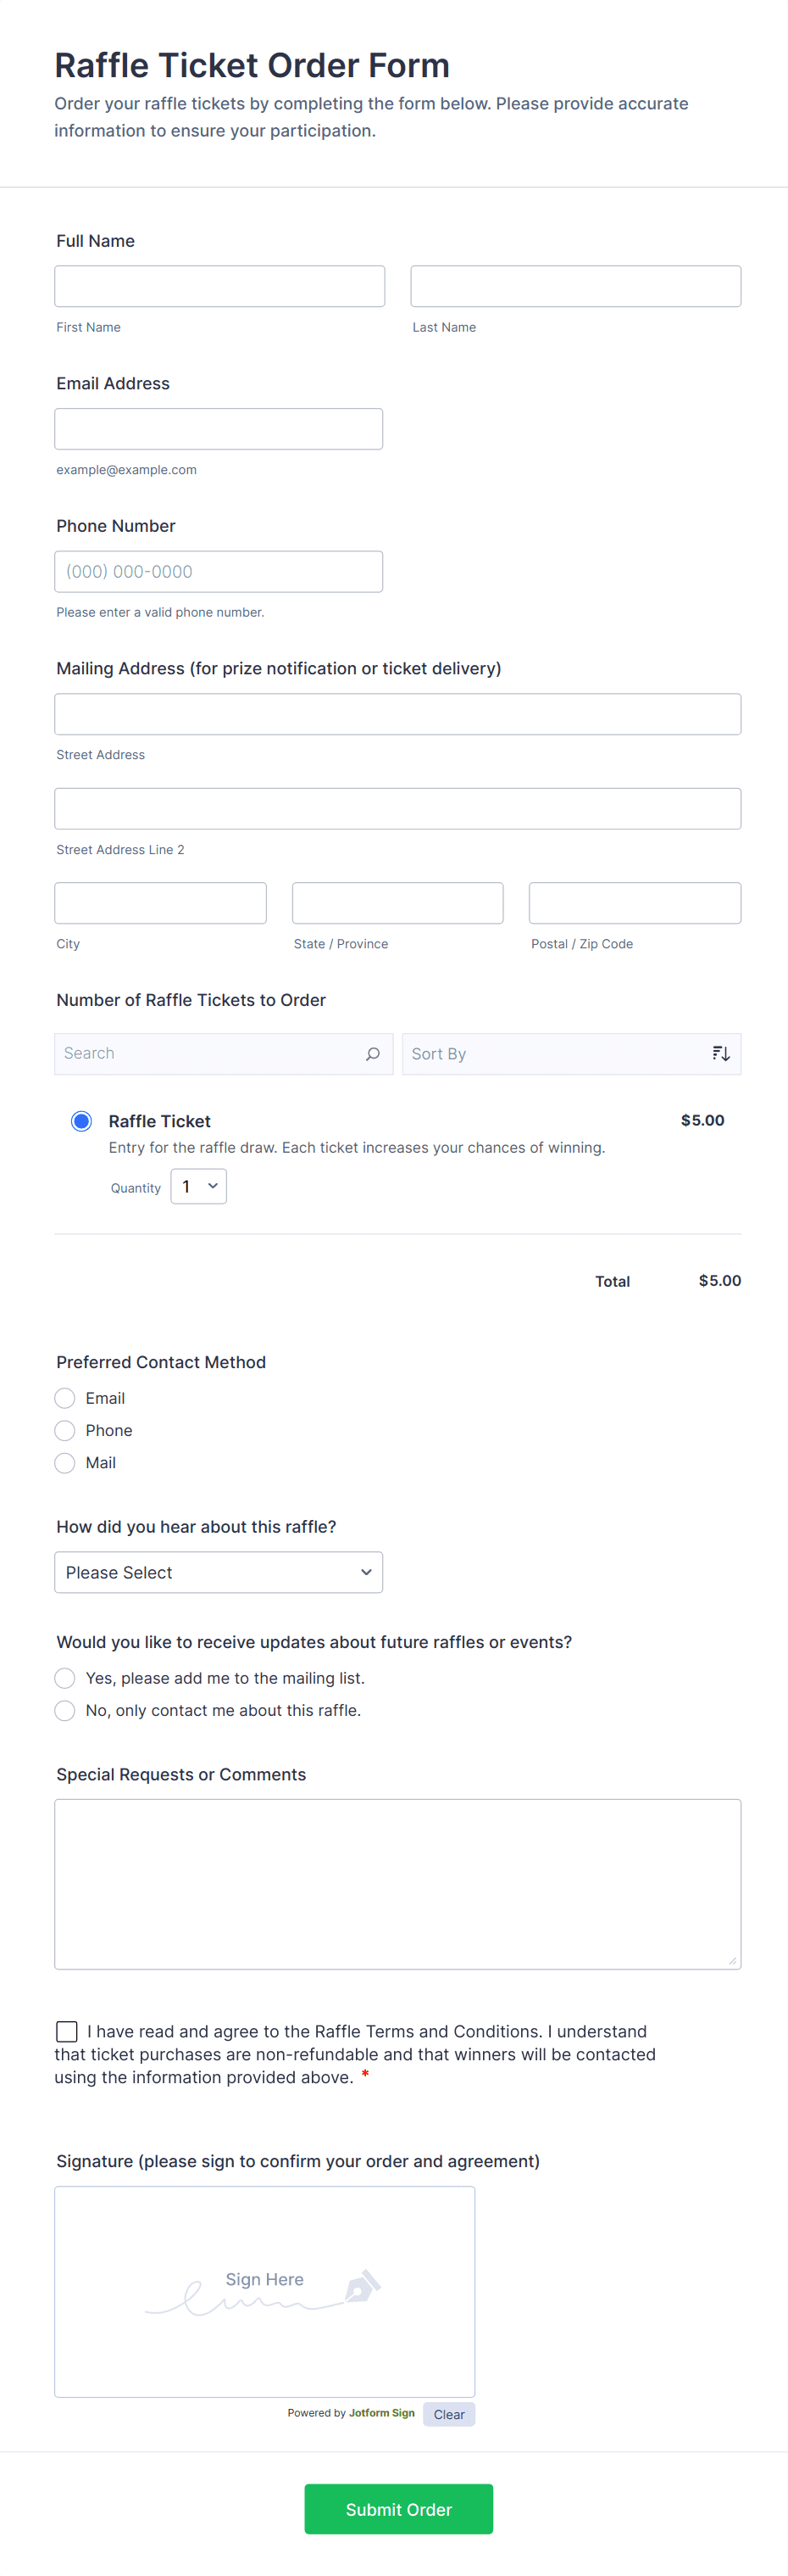Click the Phone Number input field
This screenshot has width=788, height=2576.
pyautogui.click(x=219, y=572)
